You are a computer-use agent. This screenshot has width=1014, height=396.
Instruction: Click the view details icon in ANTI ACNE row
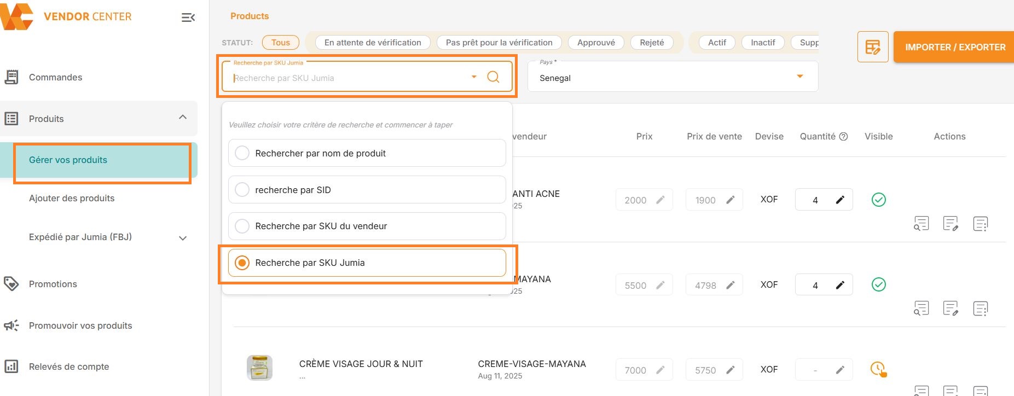(x=922, y=223)
